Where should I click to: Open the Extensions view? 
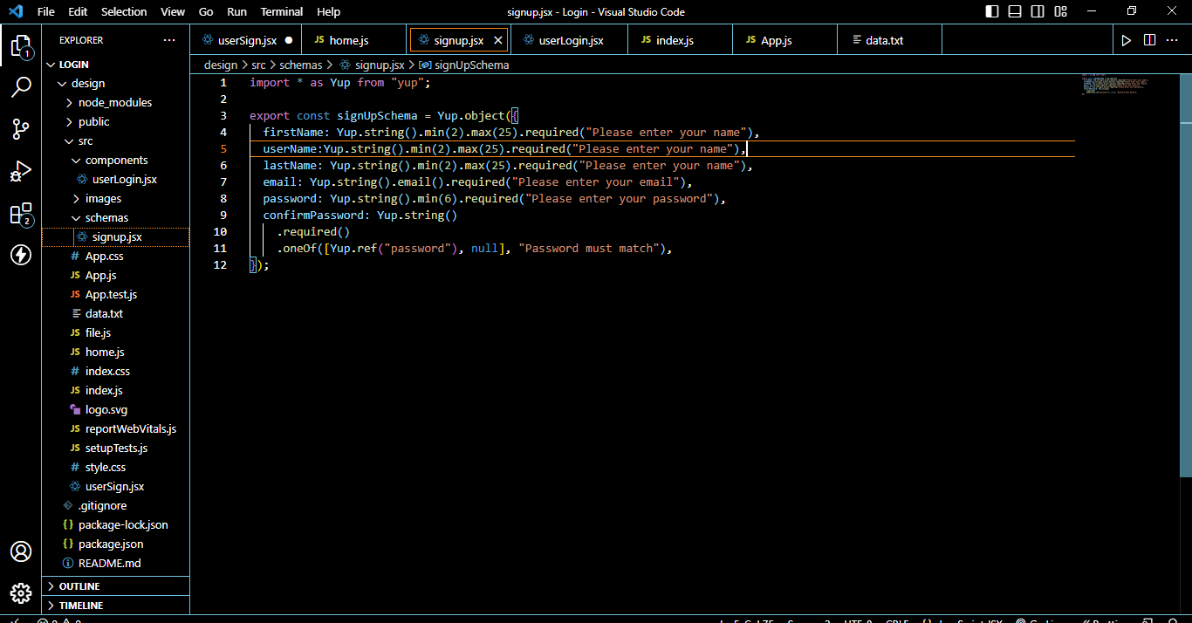tap(21, 214)
